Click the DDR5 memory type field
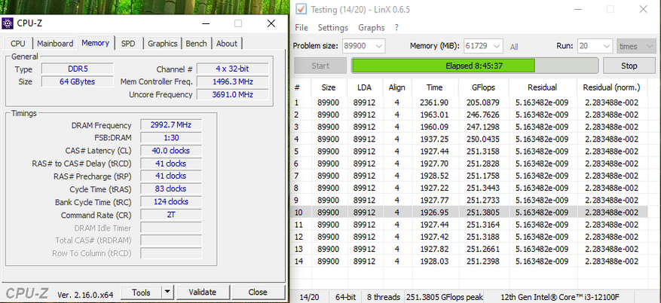This screenshot has width=661, height=303. [x=78, y=69]
